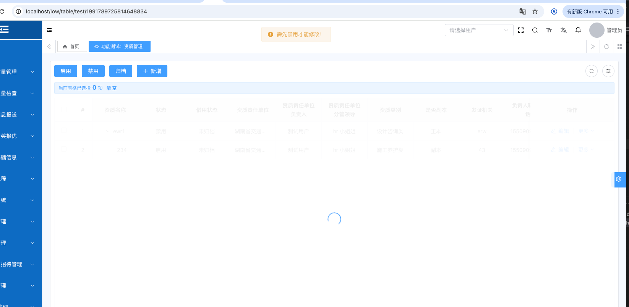The image size is (629, 307).
Task: Open the header search magnifier icon
Action: pos(535,30)
